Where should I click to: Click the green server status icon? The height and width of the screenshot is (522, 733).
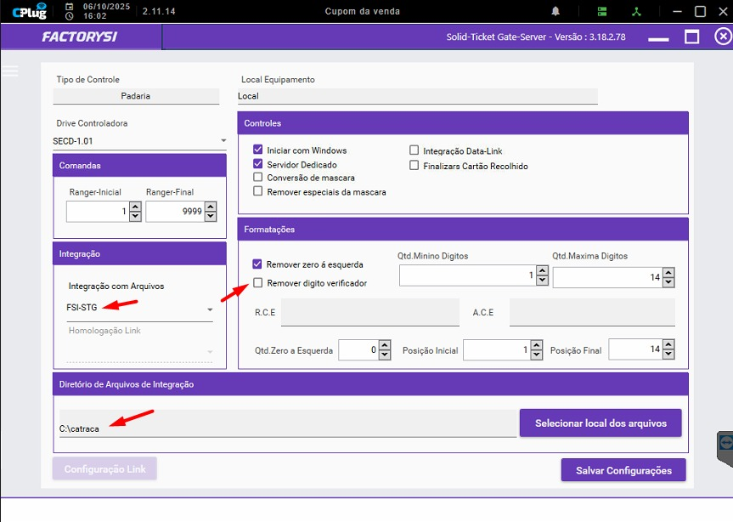click(602, 12)
